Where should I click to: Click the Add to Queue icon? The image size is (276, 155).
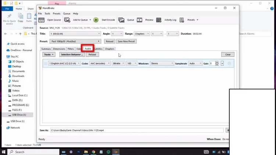click(x=67, y=20)
